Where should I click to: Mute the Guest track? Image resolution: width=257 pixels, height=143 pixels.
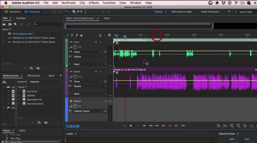pos(96,71)
